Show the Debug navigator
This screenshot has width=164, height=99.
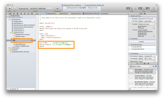25,14
